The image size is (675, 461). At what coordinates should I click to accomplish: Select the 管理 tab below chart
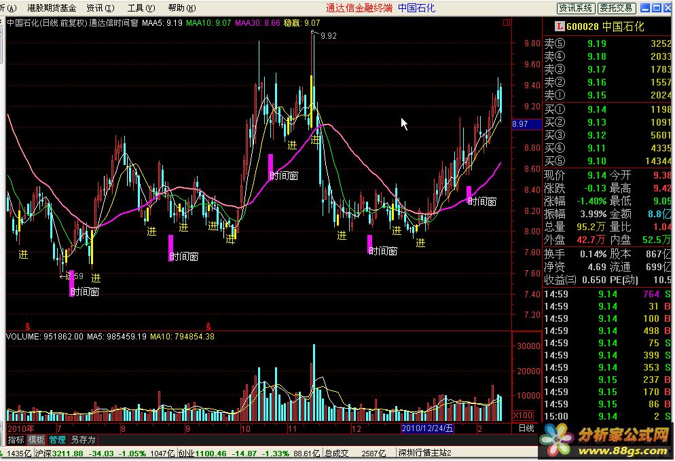(x=57, y=439)
